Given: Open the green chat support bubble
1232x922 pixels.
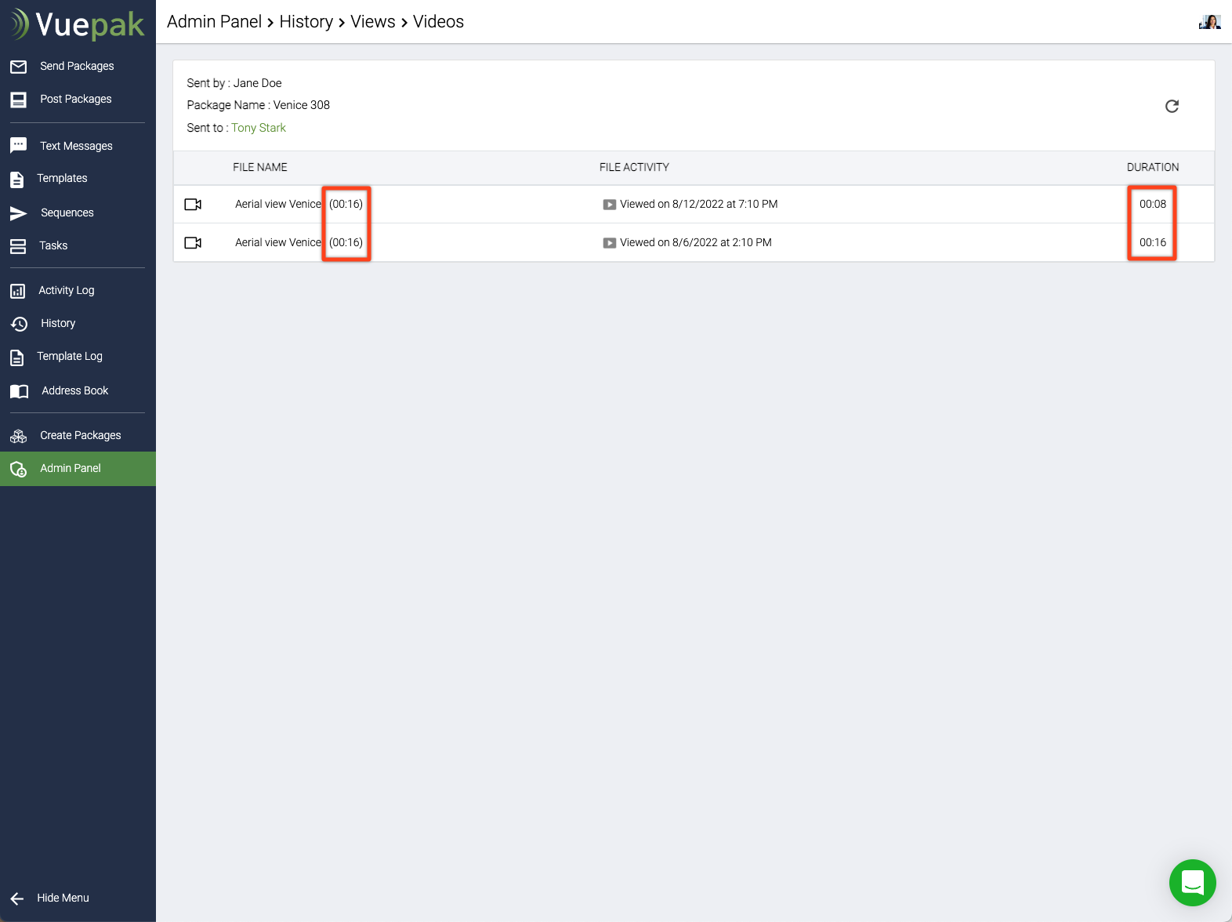Looking at the screenshot, I should click(x=1192, y=883).
